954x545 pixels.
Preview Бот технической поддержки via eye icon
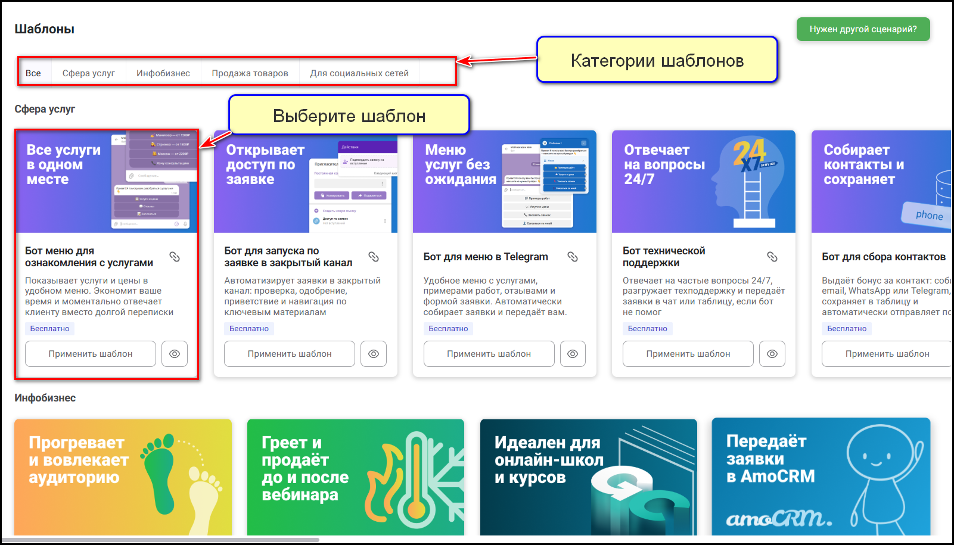pyautogui.click(x=772, y=354)
